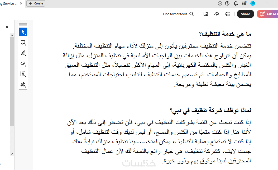
Task: Close the Service document tab
Action: 21,3
